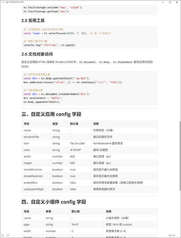Maximize the editor window
This screenshot has height=238, width=181.
(x=170, y=2)
